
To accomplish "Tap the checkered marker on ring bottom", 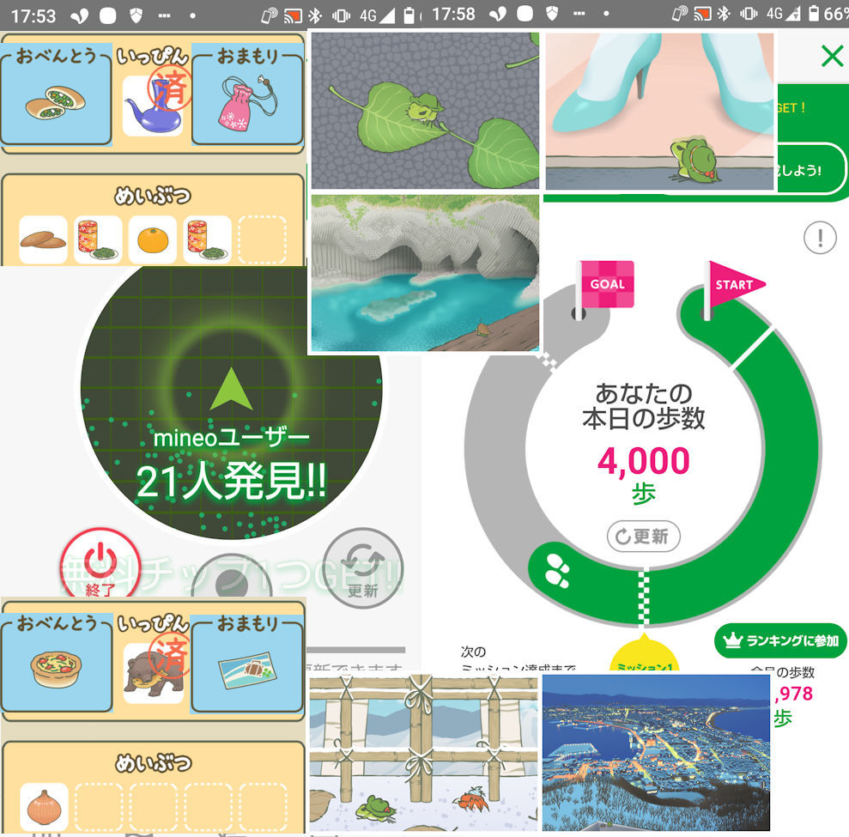I will pyautogui.click(x=644, y=596).
